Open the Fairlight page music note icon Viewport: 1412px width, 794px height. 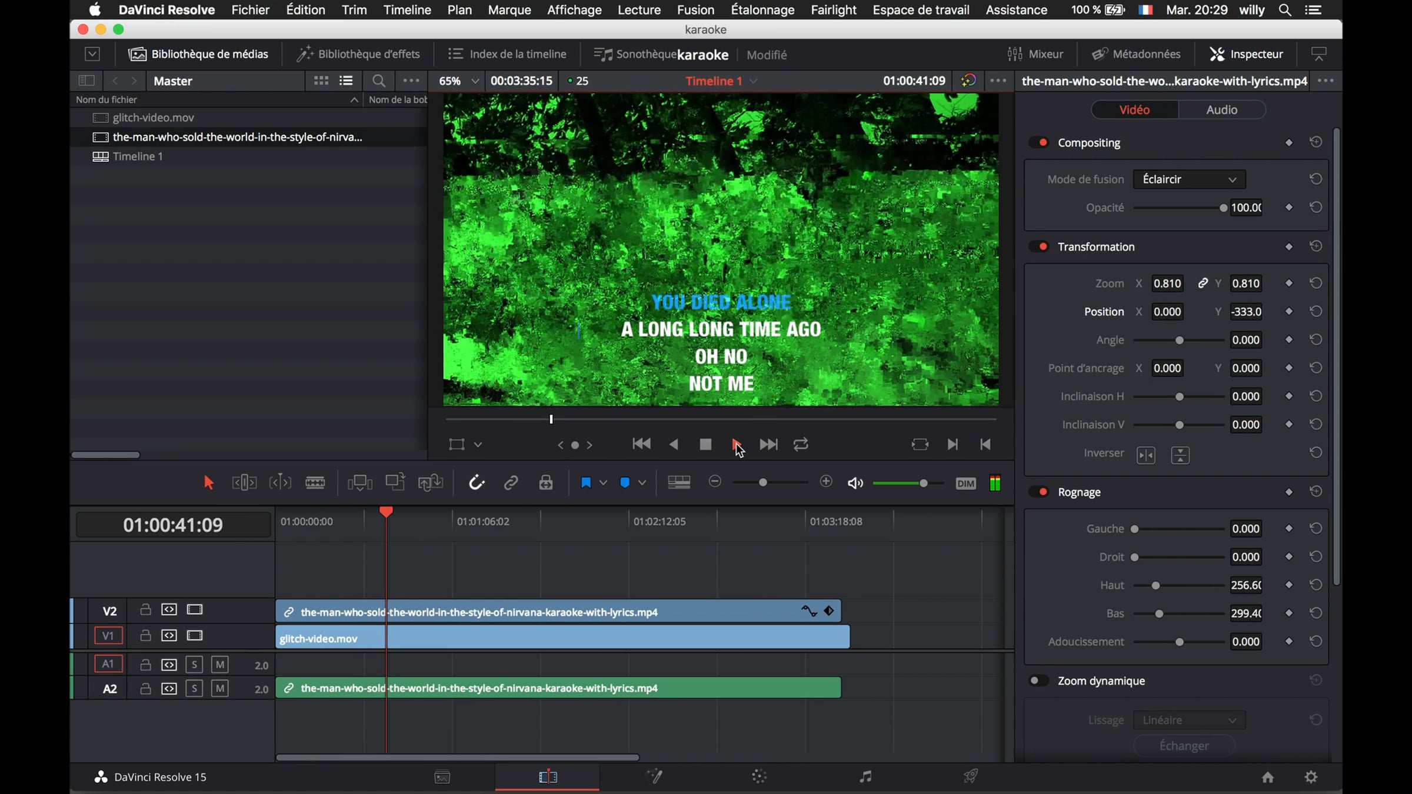click(865, 777)
